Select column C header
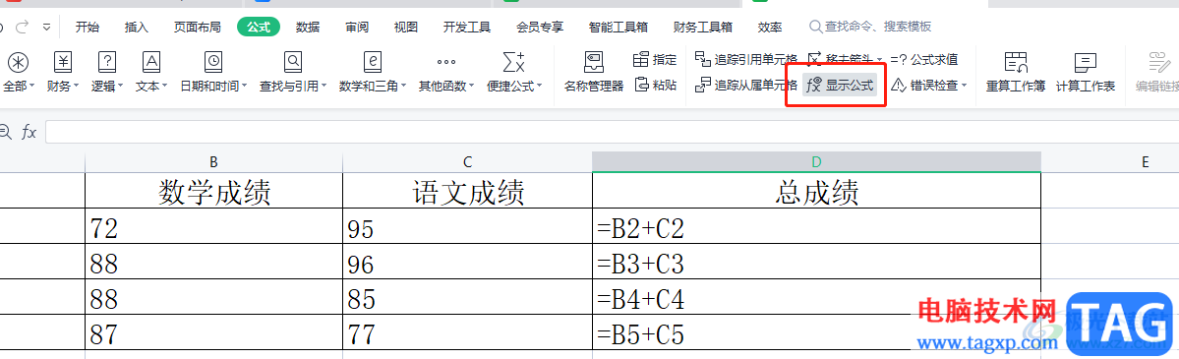 coord(467,162)
